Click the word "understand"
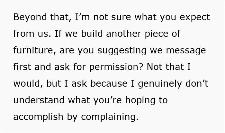Screen dimensions: 225x133 [39, 100]
